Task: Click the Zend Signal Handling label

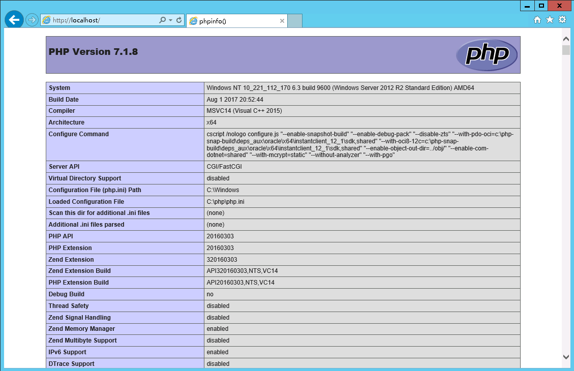Action: (79, 318)
